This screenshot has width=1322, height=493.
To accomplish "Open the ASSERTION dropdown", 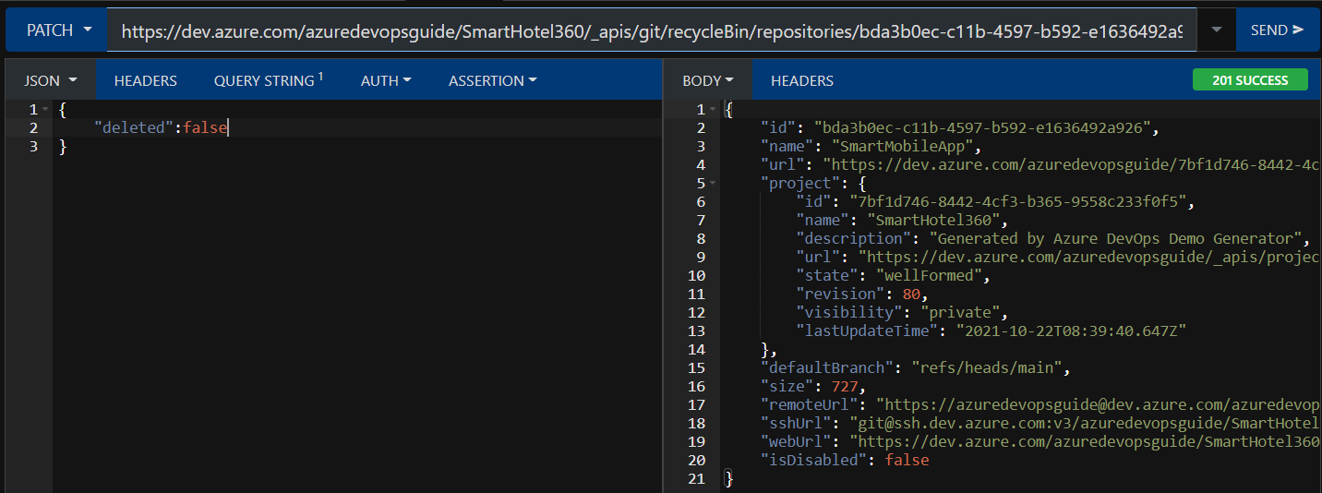I will coord(492,80).
